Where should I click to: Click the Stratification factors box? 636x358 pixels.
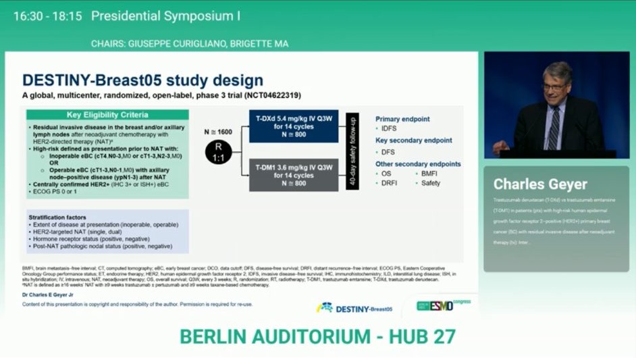108,231
